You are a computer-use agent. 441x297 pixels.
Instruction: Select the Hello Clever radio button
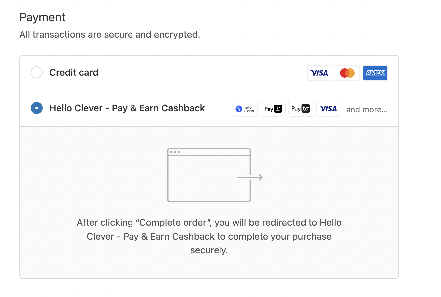tap(37, 108)
